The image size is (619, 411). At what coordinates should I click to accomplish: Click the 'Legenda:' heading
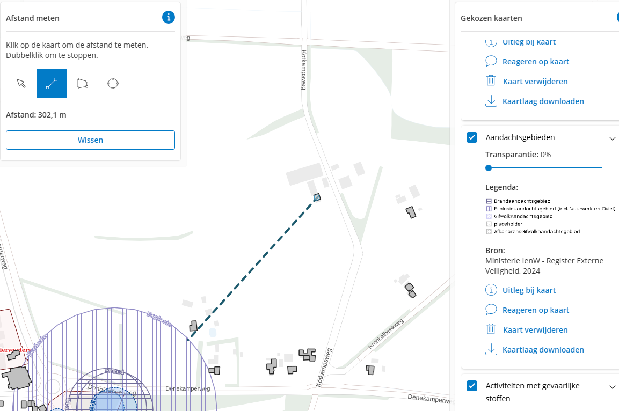click(x=501, y=187)
